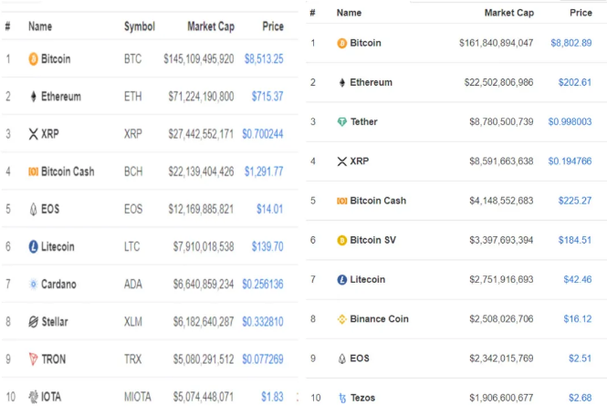Image resolution: width=607 pixels, height=415 pixels.
Task: Open Bitcoin Cash link in left table
Action: (67, 171)
